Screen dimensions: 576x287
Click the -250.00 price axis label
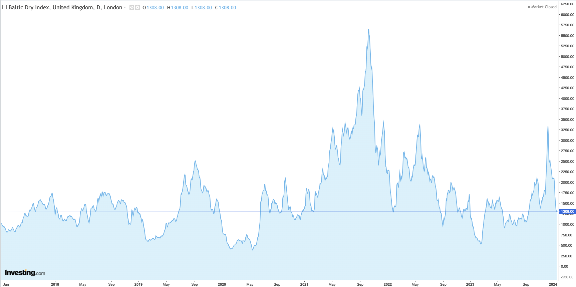(x=567, y=277)
